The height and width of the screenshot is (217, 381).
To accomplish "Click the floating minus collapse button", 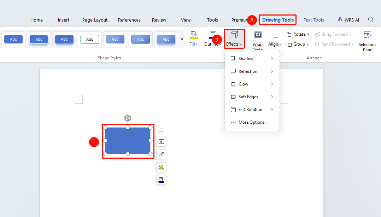I will (x=161, y=131).
